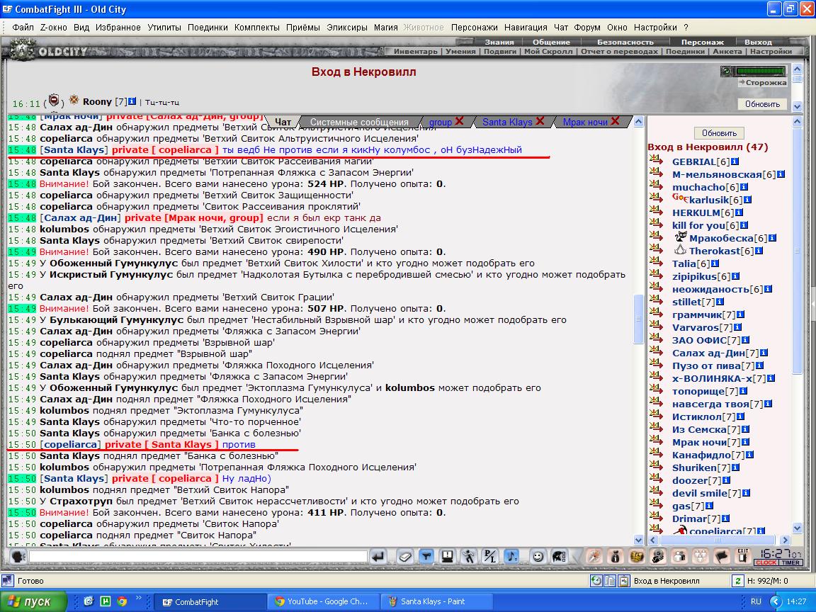Click the TIMER label under the clock
Screen dimensions: 816x612
pos(790,562)
